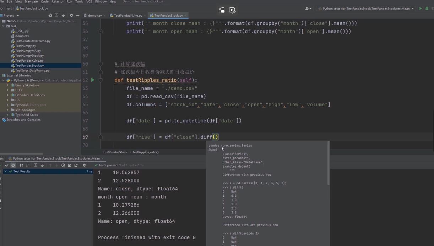This screenshot has height=246, width=434.
Task: Click the video effects overlay icon
Action: pyautogui.click(x=232, y=10)
